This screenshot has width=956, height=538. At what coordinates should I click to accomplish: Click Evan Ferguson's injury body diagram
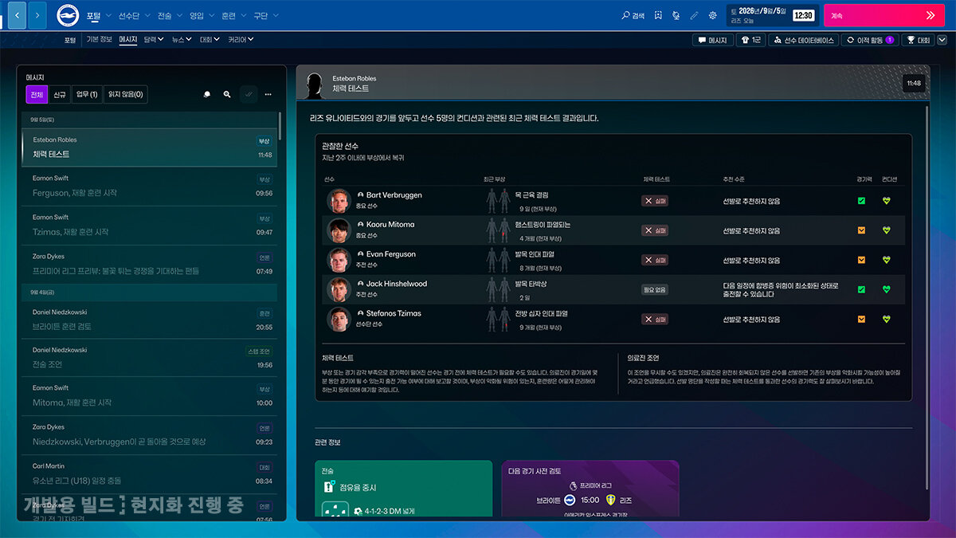pos(498,260)
